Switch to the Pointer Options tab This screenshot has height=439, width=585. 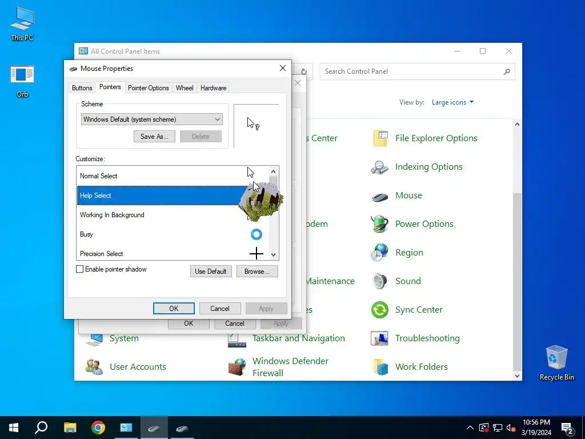pyautogui.click(x=149, y=88)
